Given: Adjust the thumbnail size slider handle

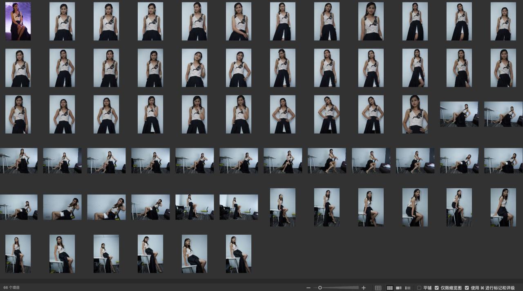Looking at the screenshot, I should [320, 288].
